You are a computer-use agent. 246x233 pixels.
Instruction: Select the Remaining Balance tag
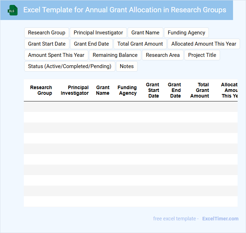[115, 55]
